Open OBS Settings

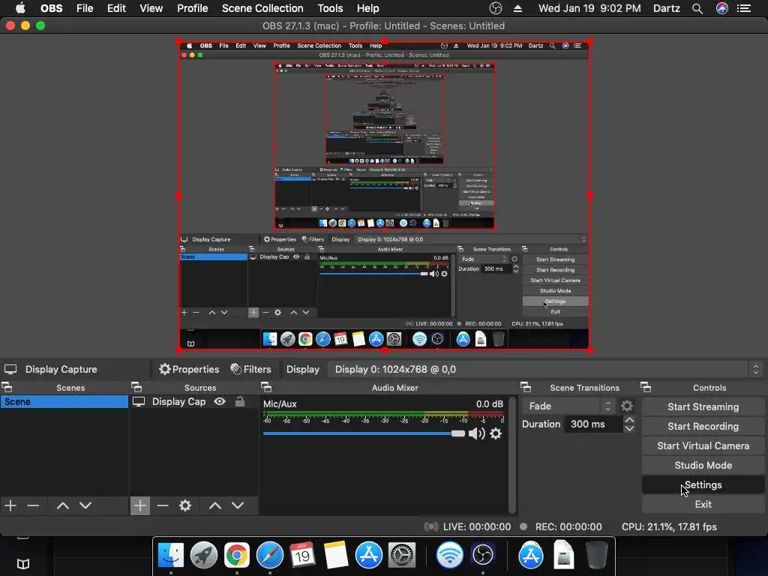coord(703,485)
